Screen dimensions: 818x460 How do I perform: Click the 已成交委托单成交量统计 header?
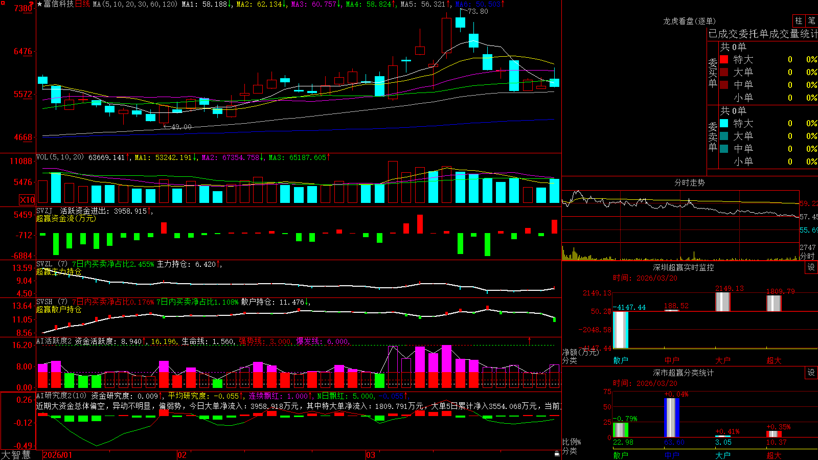click(x=763, y=34)
